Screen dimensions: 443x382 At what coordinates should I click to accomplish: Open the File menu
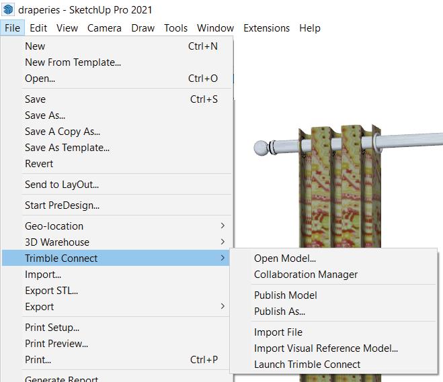click(12, 28)
